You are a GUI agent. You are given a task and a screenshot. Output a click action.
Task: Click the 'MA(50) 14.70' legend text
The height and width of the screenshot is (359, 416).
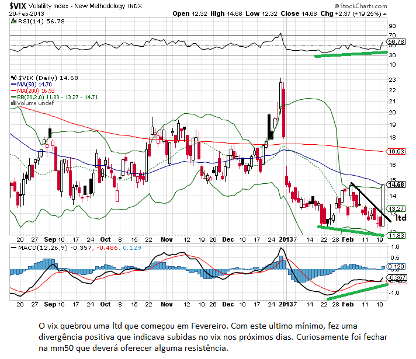(x=34, y=84)
